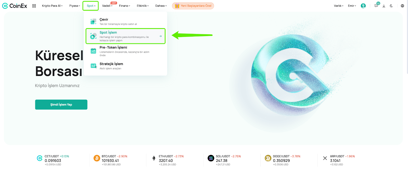Open the language globe icon
The image size is (408, 171).
(402, 6)
